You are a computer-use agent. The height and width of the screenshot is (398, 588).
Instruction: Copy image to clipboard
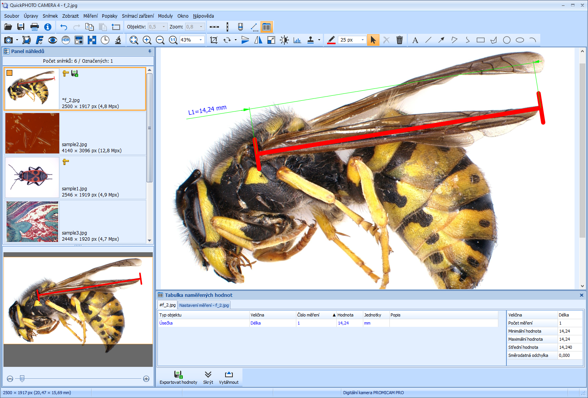tap(90, 27)
